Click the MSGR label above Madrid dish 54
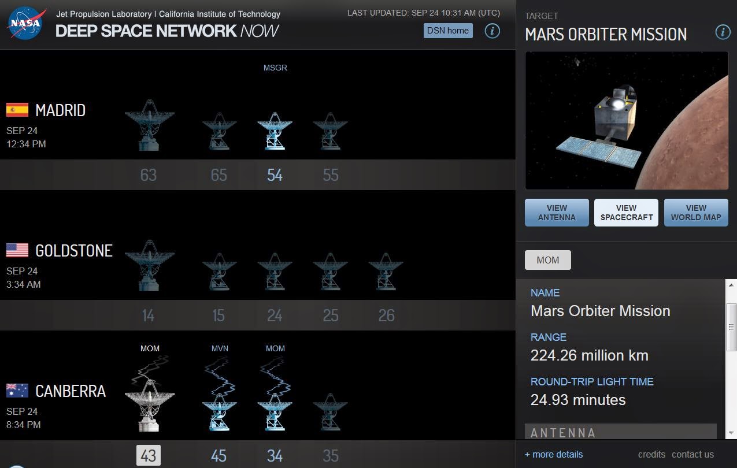Screen dimensions: 737x468 [275, 68]
